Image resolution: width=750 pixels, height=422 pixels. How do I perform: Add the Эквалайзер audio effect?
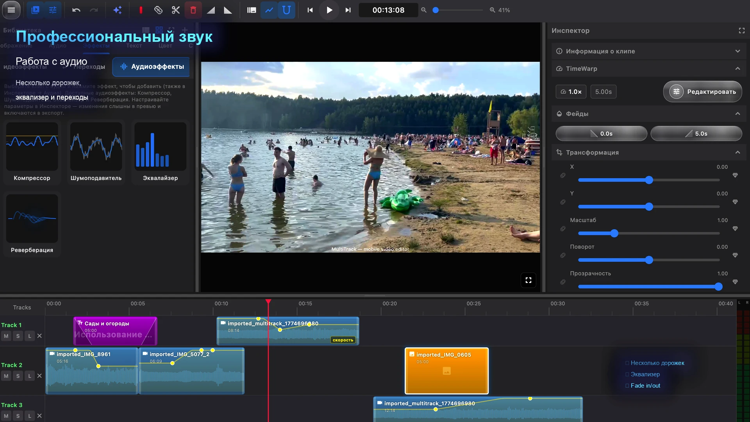(x=160, y=153)
